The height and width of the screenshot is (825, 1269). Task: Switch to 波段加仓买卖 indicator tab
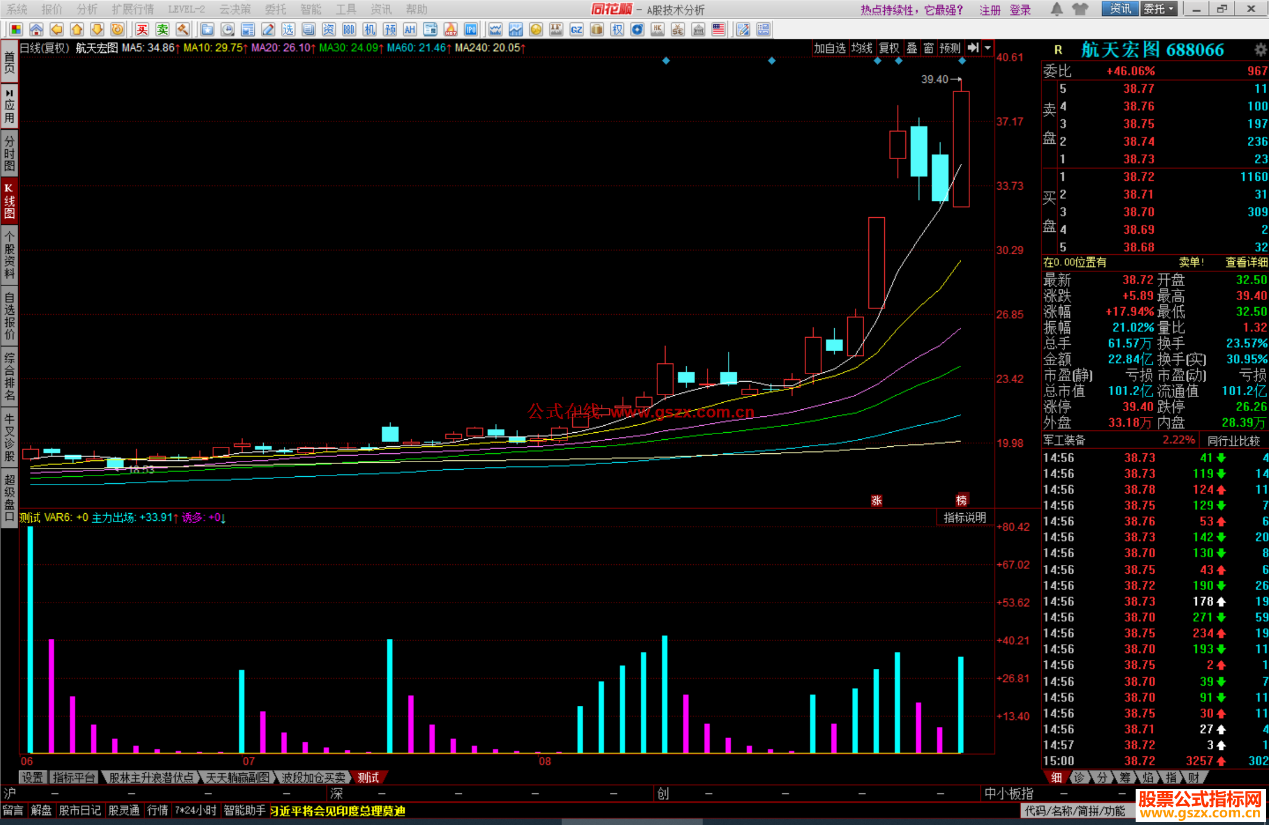(x=313, y=777)
